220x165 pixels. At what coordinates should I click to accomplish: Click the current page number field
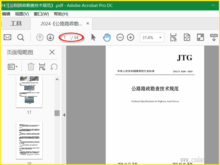[x=65, y=38]
